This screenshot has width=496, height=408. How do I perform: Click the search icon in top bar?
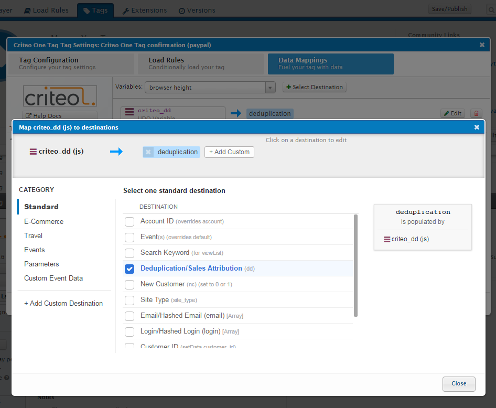coord(491,10)
